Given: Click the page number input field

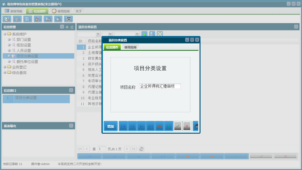Looking at the screenshot, I should coord(102,149).
